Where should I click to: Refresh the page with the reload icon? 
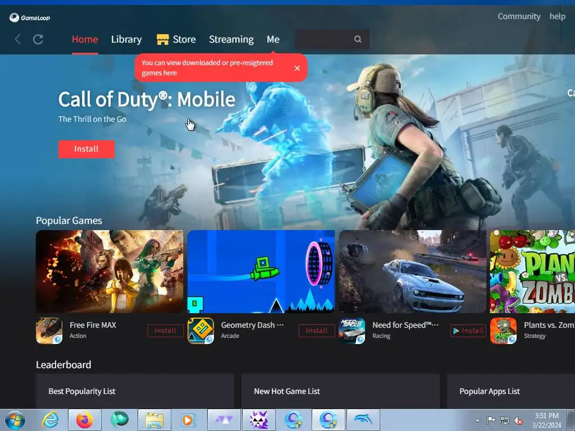[38, 39]
